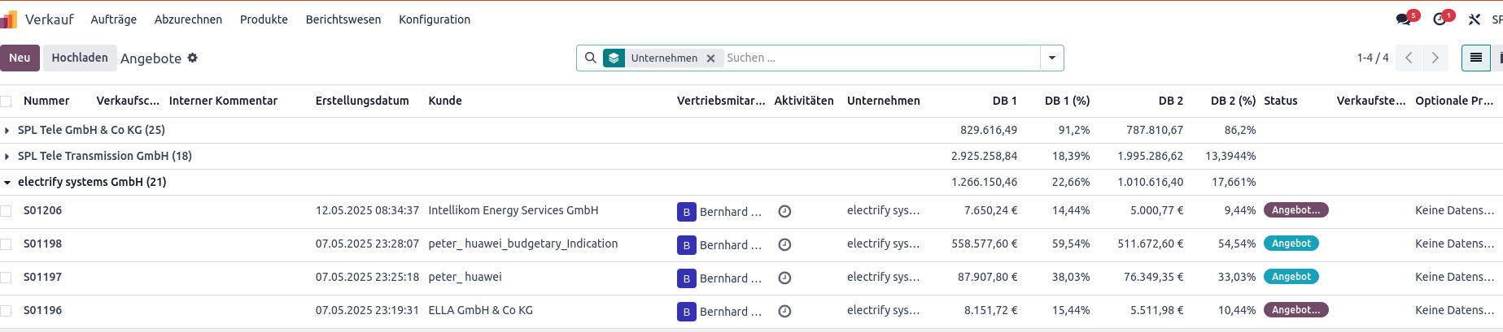Open activity clock for S01196
Image resolution: width=1503 pixels, height=332 pixels.
pyautogui.click(x=784, y=311)
